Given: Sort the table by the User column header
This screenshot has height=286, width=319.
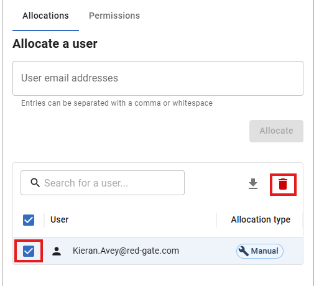Looking at the screenshot, I should click(59, 219).
